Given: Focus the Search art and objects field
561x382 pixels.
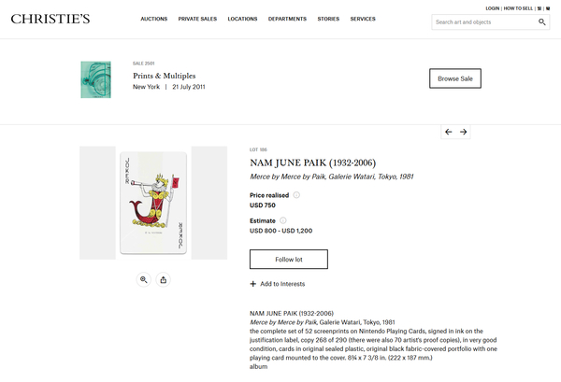Looking at the screenshot, I should 483,21.
